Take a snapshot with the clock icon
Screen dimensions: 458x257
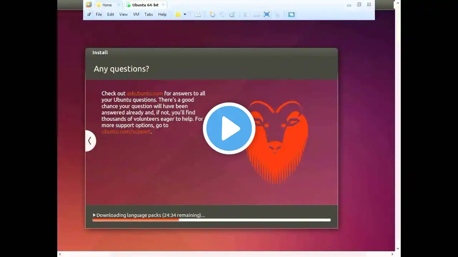[212, 14]
